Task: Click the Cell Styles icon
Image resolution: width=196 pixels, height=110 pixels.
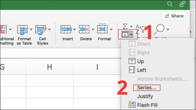Action: click(x=41, y=30)
